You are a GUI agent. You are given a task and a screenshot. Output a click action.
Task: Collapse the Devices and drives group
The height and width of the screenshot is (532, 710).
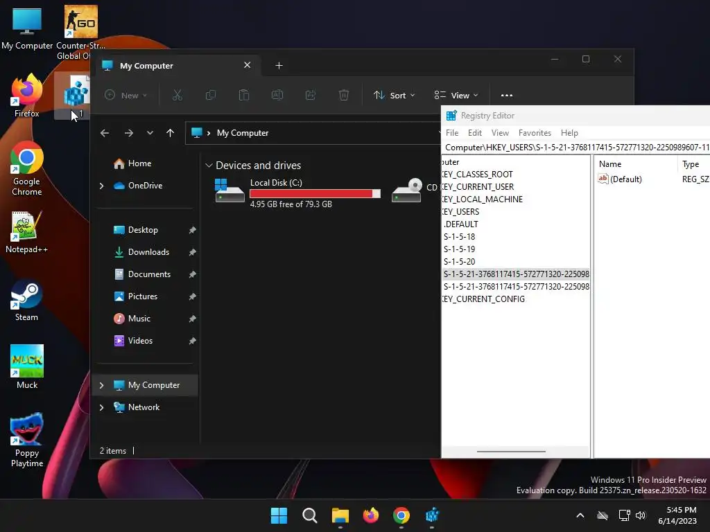pyautogui.click(x=209, y=166)
